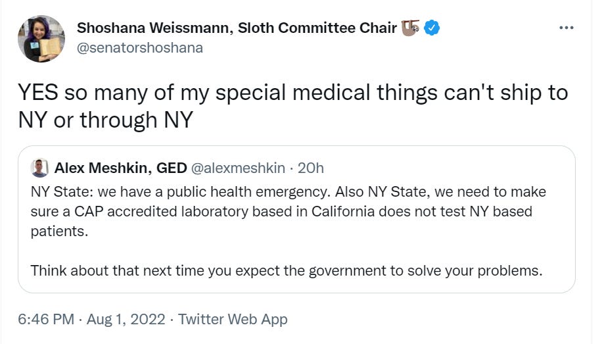Open the more options three-dot menu
Image resolution: width=604 pixels, height=344 pixels.
565,28
